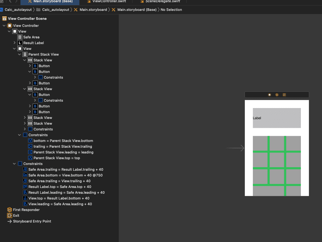Collapse the View Controller disclosure chevron
Image resolution: width=322 pixels, height=242 pixels.
click(4, 26)
